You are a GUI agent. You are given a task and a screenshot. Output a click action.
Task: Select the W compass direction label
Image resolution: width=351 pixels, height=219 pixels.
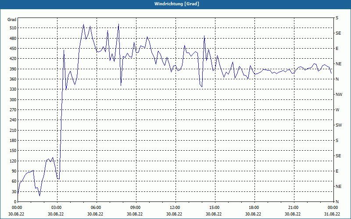pos(337,110)
